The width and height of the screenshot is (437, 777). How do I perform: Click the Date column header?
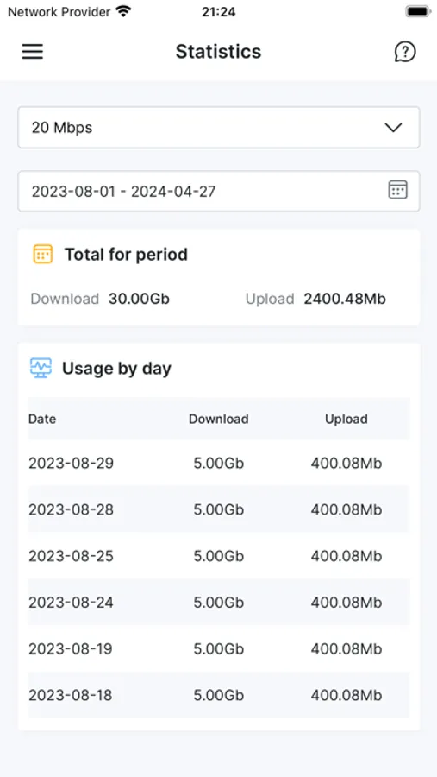click(x=42, y=419)
